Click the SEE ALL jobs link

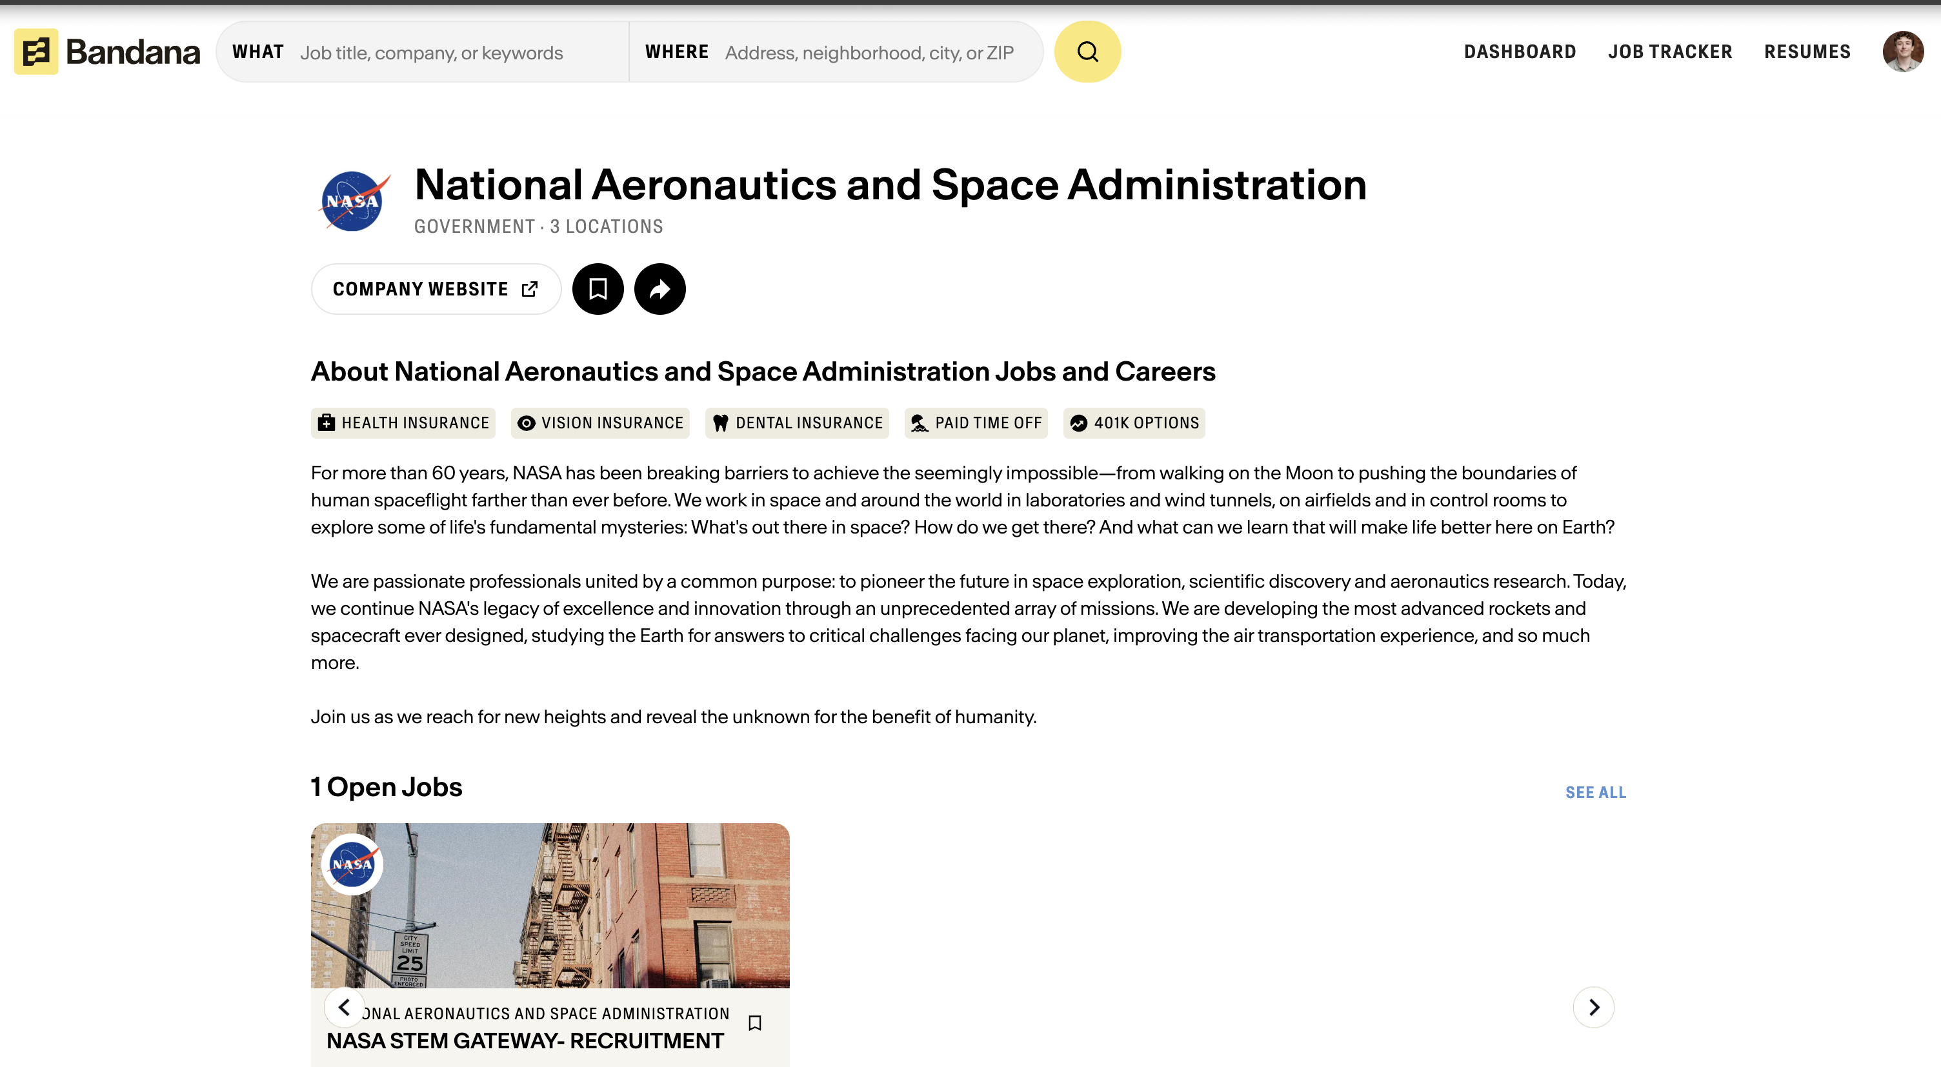coord(1596,792)
